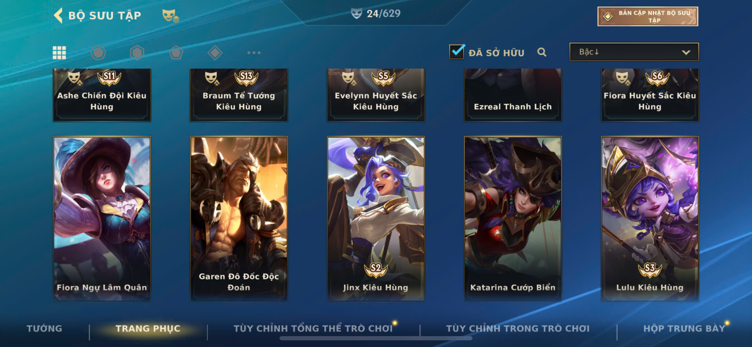Filter by the circle rarity icon
752x347 pixels.
click(x=98, y=53)
